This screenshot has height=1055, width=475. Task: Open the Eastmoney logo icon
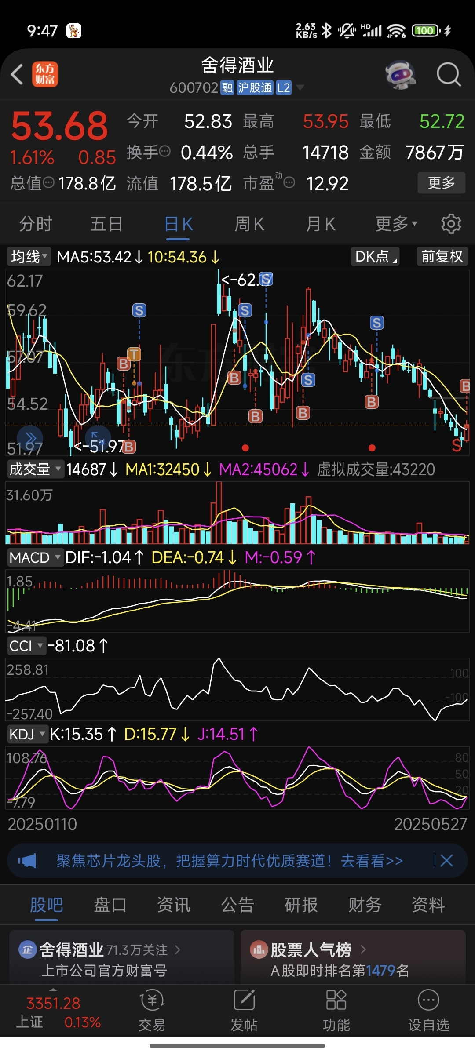[x=45, y=74]
